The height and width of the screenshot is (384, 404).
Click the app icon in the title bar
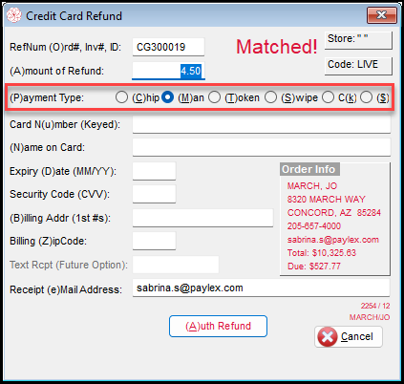pyautogui.click(x=14, y=15)
